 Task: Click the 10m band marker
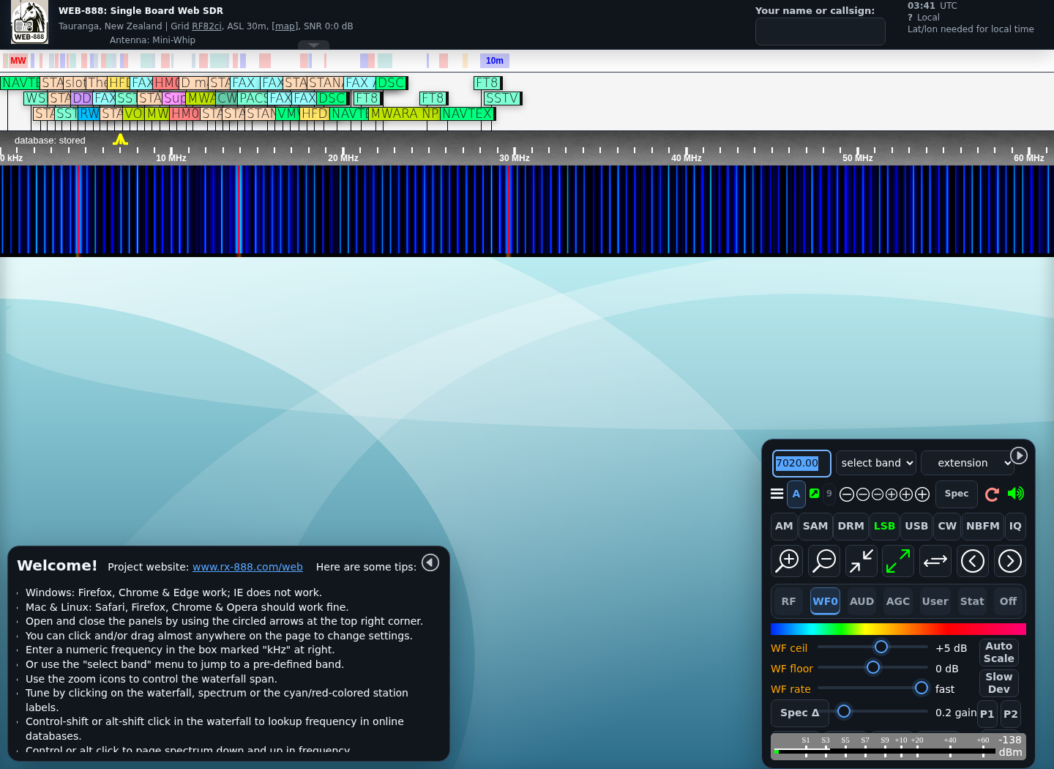point(495,61)
